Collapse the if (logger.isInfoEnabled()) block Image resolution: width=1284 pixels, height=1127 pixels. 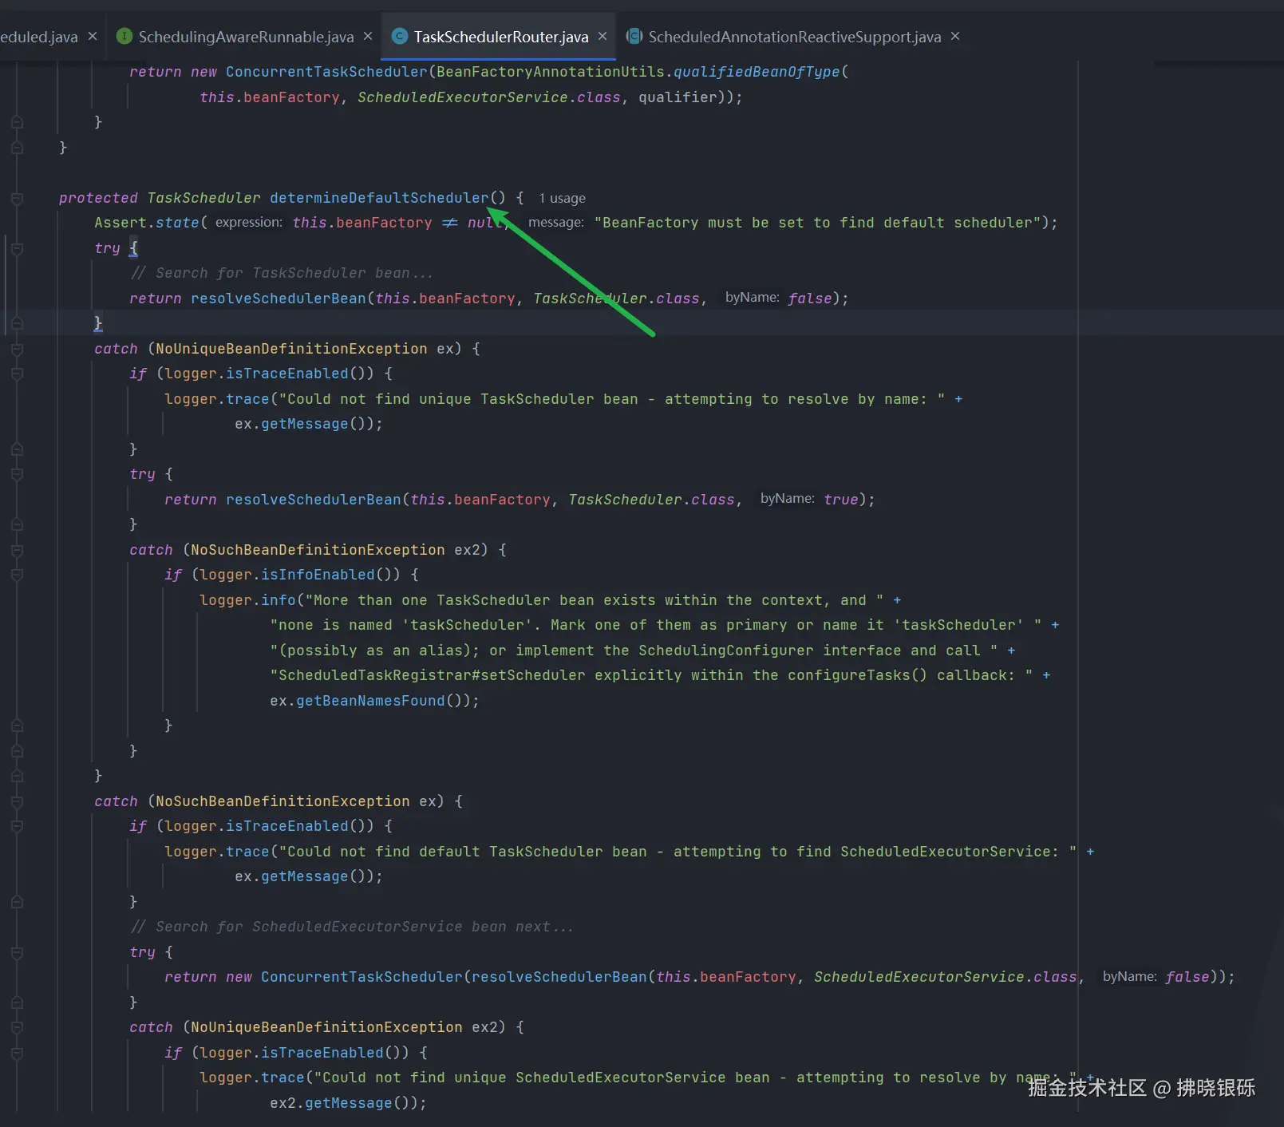17,575
